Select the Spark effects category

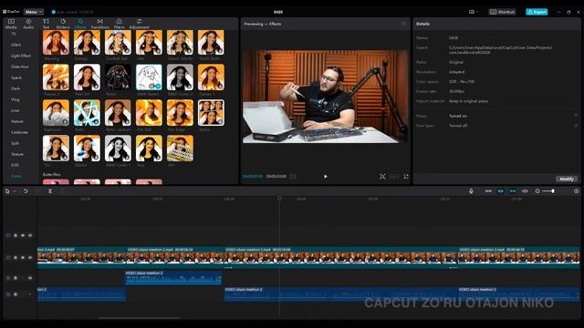coord(16,77)
